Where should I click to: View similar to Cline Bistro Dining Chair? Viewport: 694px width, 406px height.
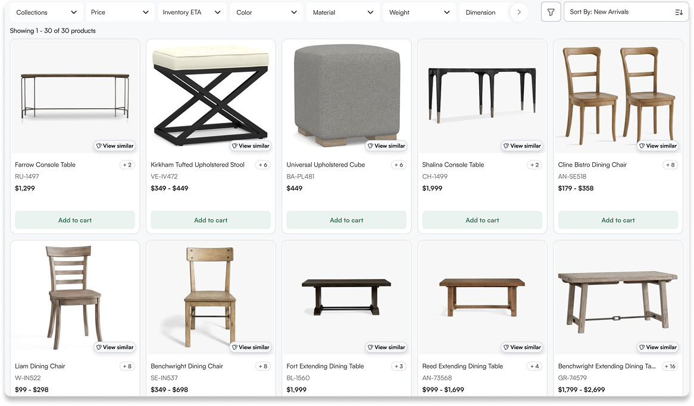[x=658, y=146]
